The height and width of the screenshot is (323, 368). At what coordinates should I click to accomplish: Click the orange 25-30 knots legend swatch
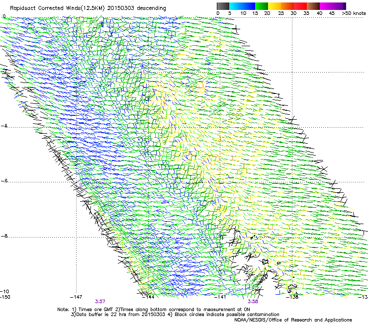[x=287, y=6]
